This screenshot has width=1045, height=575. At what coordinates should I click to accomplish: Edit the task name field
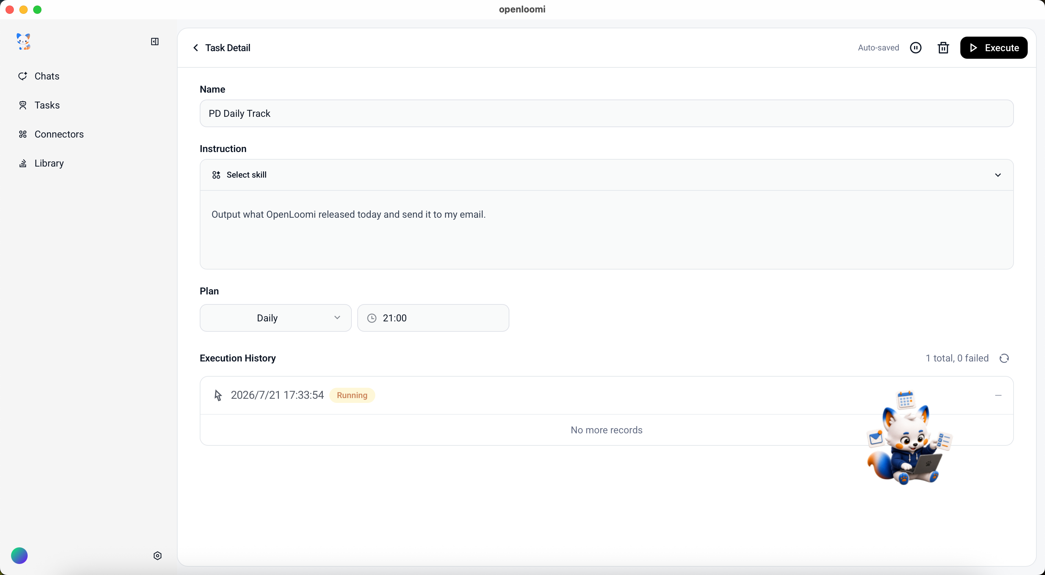coord(606,113)
